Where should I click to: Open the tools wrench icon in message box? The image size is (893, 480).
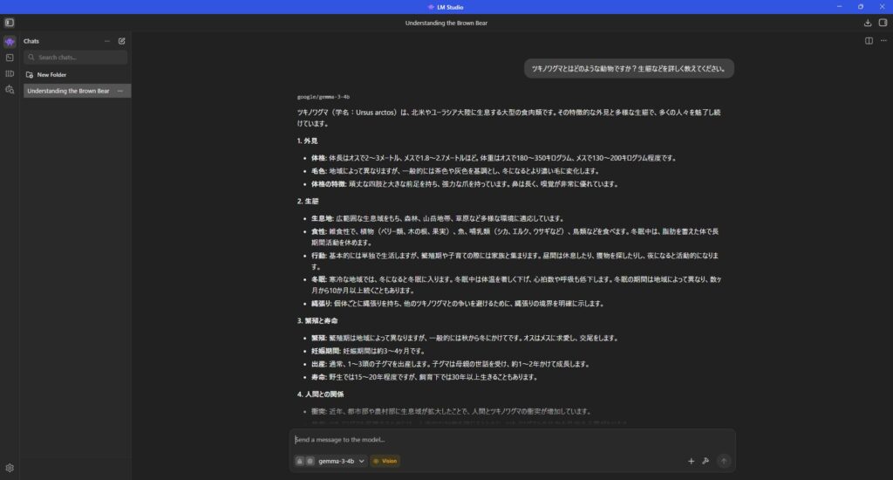click(706, 461)
